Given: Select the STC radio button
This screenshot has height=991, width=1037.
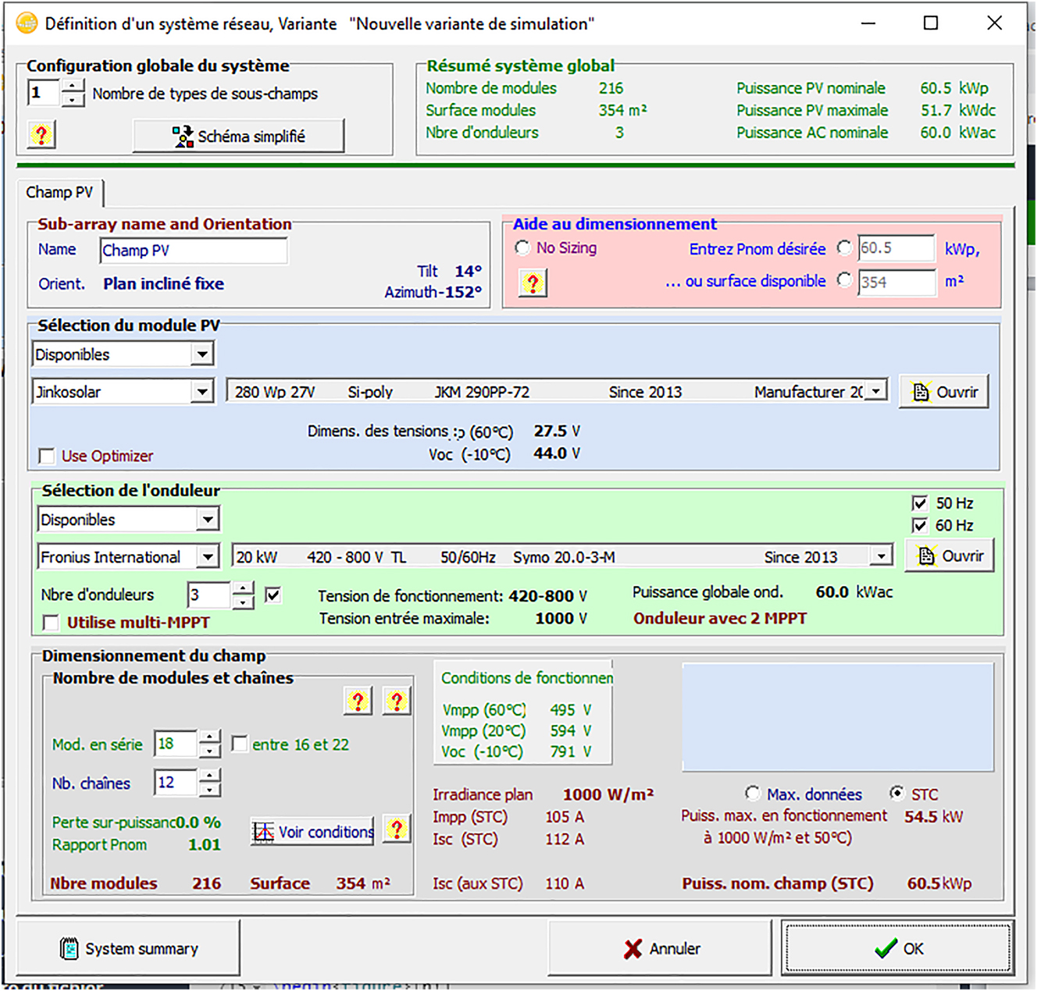Looking at the screenshot, I should click(x=897, y=793).
